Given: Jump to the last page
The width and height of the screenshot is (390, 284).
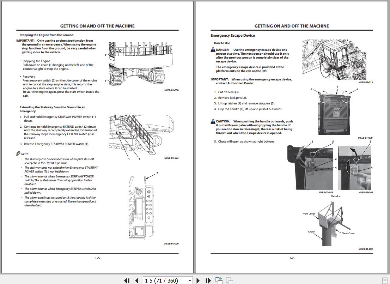Looking at the screenshot, I should [208, 280].
